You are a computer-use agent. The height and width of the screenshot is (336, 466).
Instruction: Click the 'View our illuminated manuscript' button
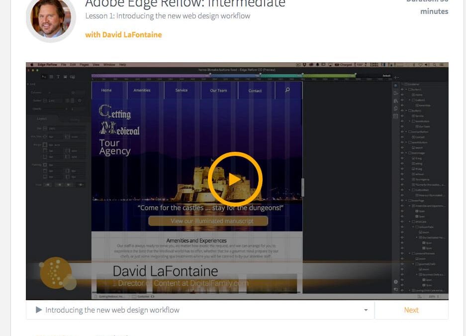(208, 221)
